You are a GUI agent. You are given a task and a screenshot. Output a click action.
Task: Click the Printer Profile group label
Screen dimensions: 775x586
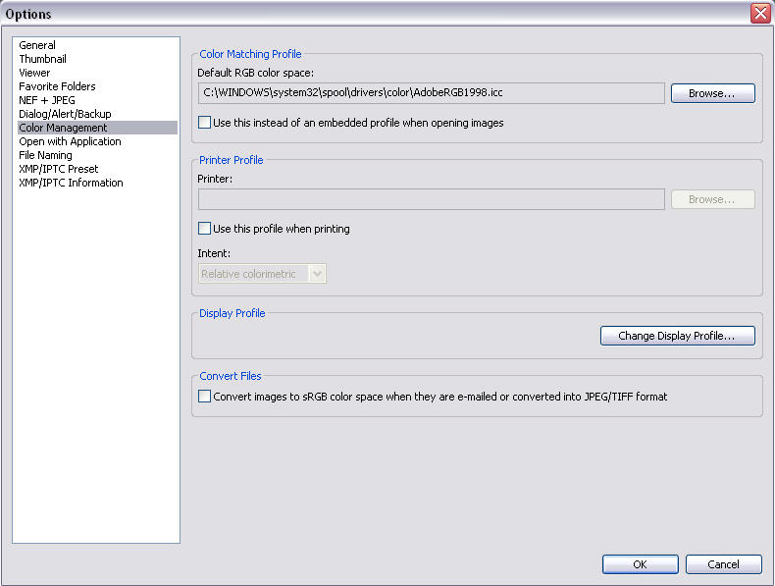tap(232, 160)
